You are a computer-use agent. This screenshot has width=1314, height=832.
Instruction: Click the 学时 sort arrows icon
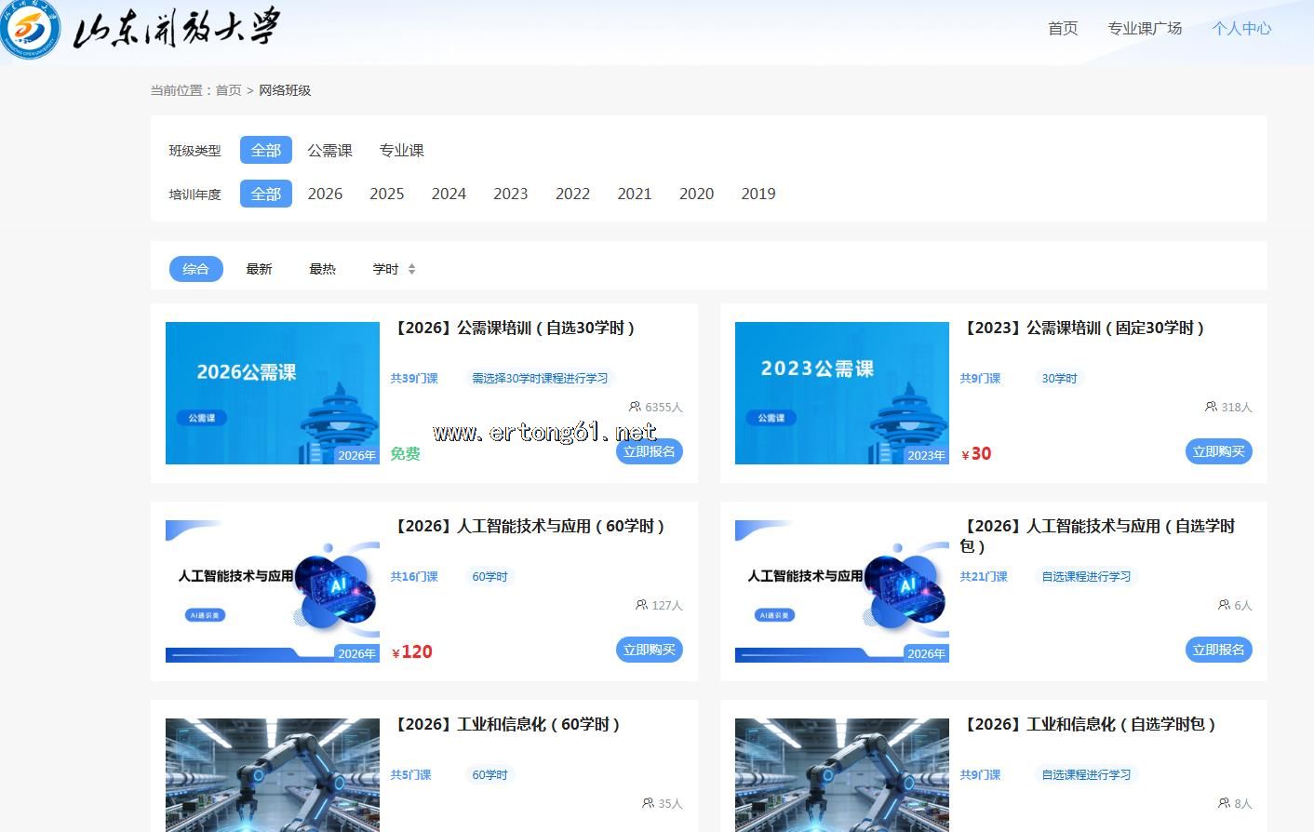click(411, 269)
